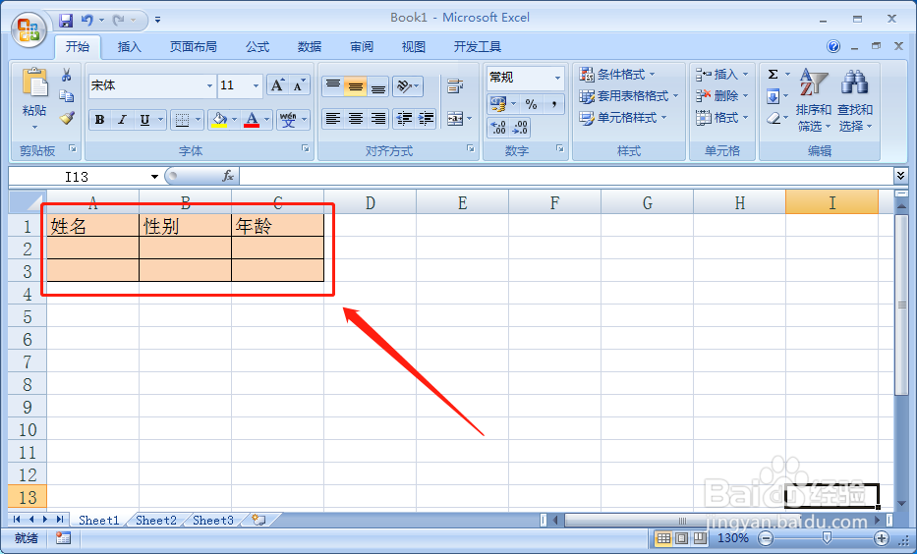
Task: Decrease font size with the small A
Action: coord(299,85)
